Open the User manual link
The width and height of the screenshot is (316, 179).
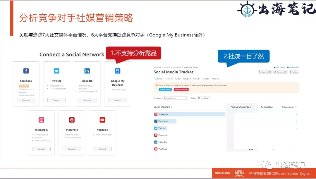coord(279,67)
